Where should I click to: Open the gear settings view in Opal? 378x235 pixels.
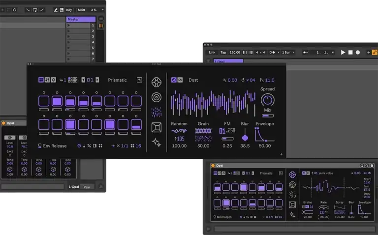54,80
